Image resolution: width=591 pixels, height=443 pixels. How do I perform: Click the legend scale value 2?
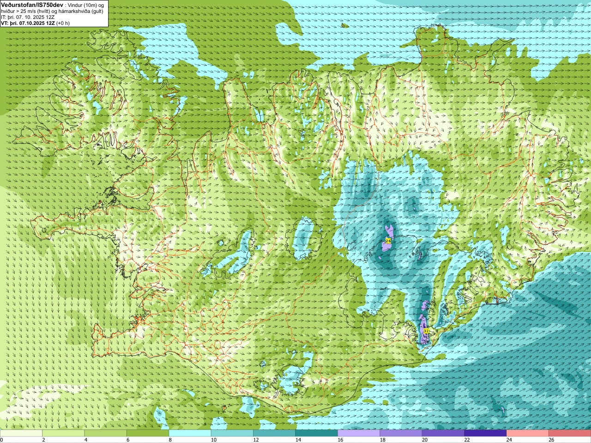(x=43, y=440)
